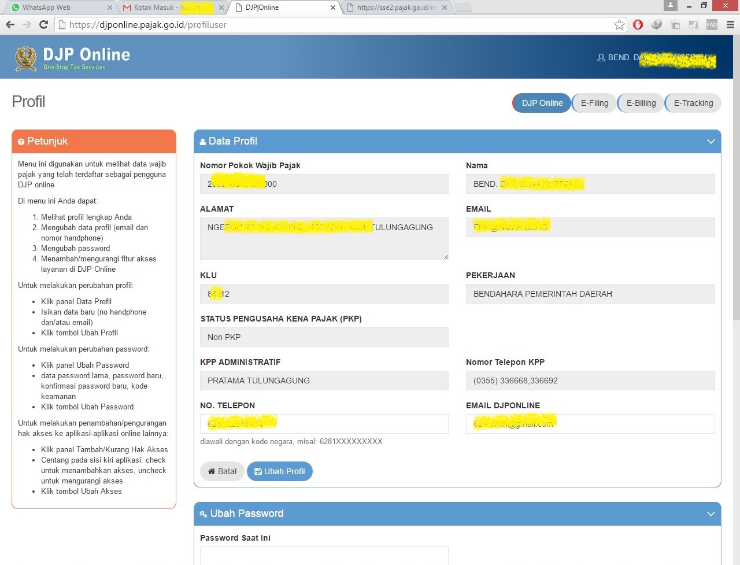The height and width of the screenshot is (565, 740).
Task: Open a new browser tab
Action: (463, 8)
